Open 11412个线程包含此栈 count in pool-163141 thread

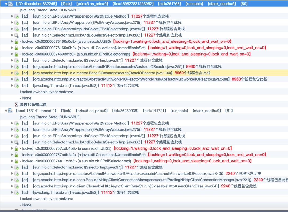click(x=120, y=193)
